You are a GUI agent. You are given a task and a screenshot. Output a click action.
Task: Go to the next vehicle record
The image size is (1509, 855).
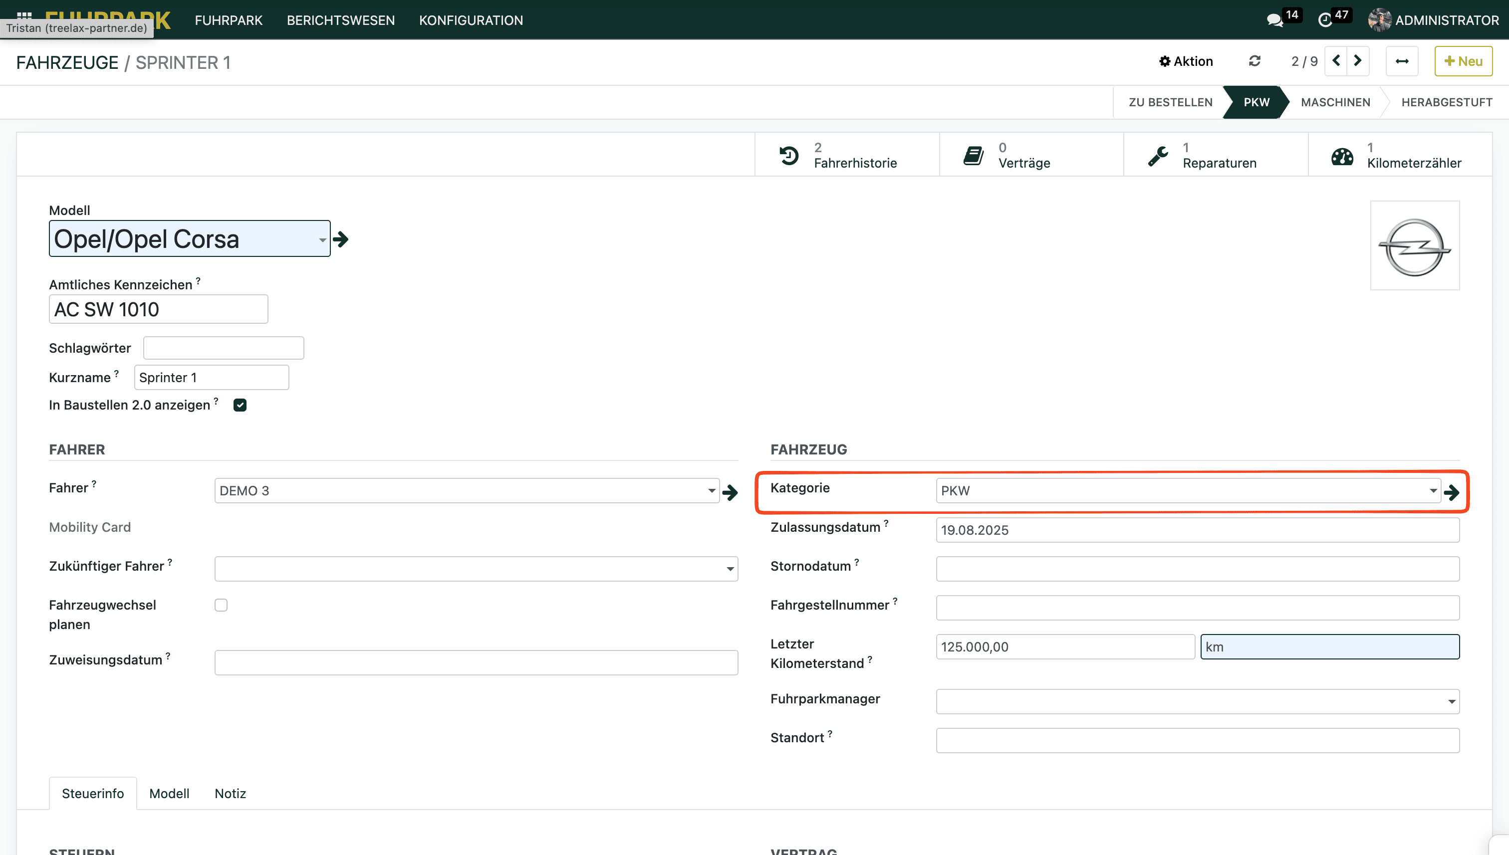coord(1357,61)
